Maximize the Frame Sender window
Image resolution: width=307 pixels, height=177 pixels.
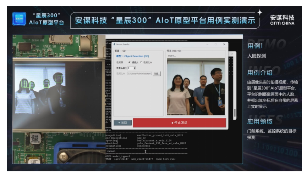coord(215,44)
